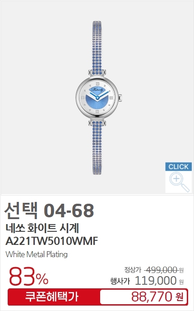Click the 정상가 label
The image size is (194, 311).
pyautogui.click(x=133, y=270)
